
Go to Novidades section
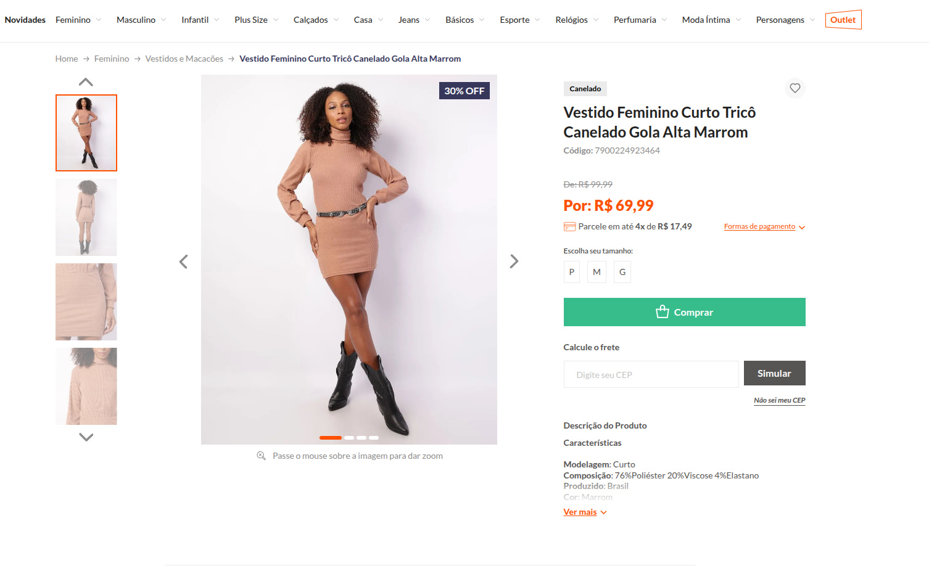coord(25,20)
